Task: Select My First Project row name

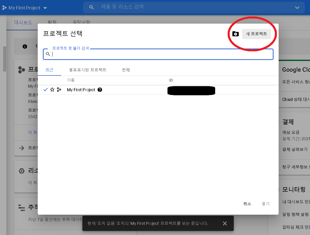Action: (81, 90)
